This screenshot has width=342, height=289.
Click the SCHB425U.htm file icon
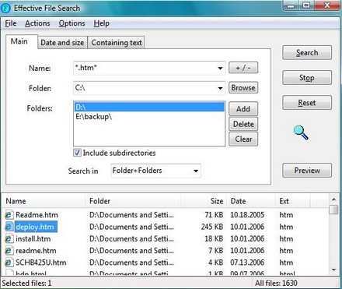click(x=9, y=263)
